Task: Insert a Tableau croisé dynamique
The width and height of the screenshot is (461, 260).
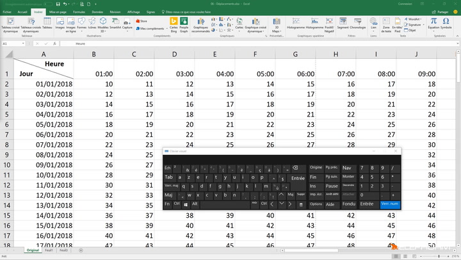Action: pos(10,25)
